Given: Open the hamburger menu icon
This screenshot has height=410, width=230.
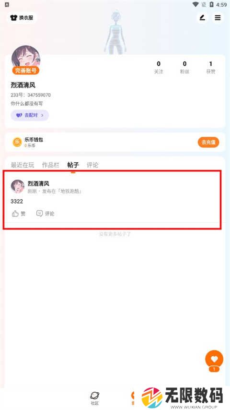Looking at the screenshot, I should (218, 18).
